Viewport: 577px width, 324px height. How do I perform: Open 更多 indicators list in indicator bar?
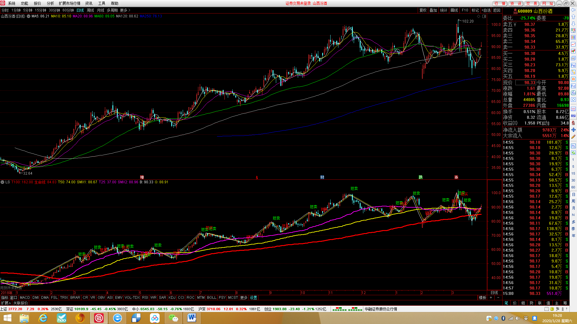click(x=244, y=298)
